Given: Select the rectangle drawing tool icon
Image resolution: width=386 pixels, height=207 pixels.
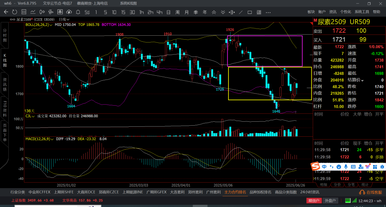Looking at the screenshot, I should (249, 12).
